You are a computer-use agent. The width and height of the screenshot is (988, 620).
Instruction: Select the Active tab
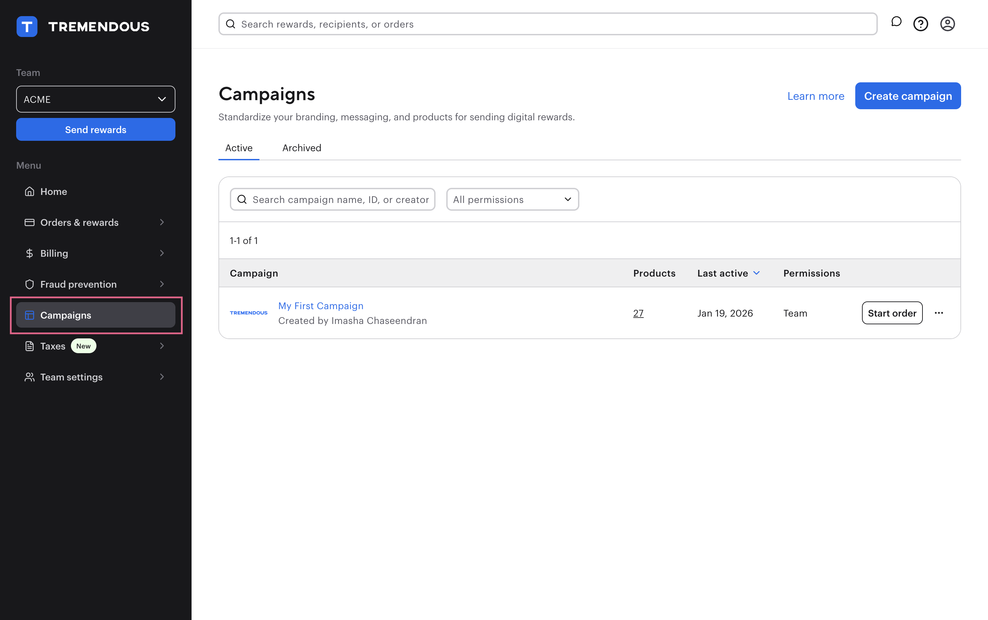(239, 148)
